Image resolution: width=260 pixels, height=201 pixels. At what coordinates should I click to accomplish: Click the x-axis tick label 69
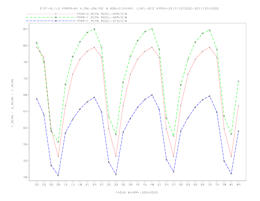pyautogui.click(x=203, y=185)
